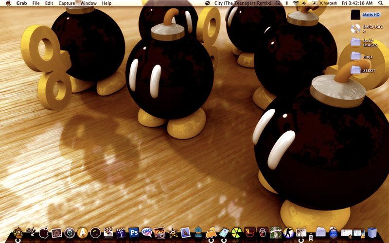Open Time Machine from the Dock
This screenshot has width=389, height=243.
click(x=70, y=233)
